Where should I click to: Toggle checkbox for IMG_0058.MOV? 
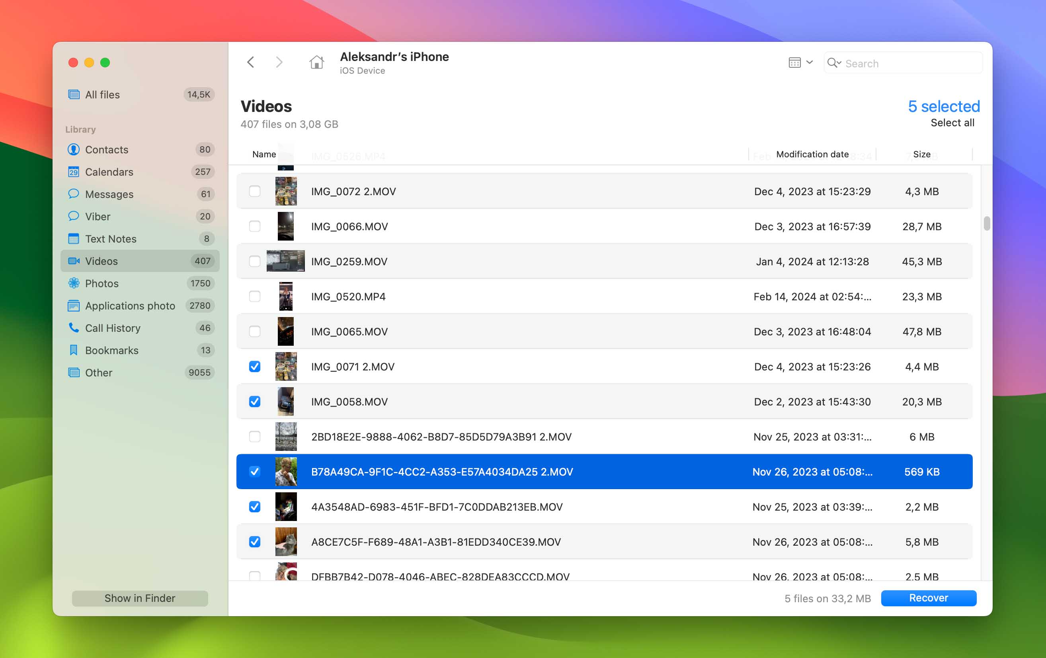pyautogui.click(x=254, y=402)
